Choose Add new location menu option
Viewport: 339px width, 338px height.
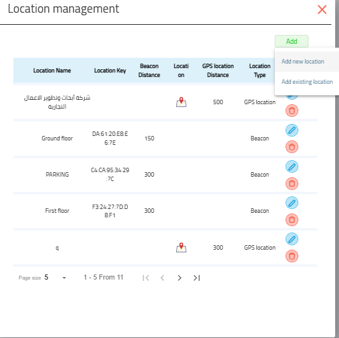coord(303,62)
